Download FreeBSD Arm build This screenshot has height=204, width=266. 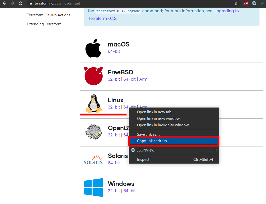tap(143, 79)
